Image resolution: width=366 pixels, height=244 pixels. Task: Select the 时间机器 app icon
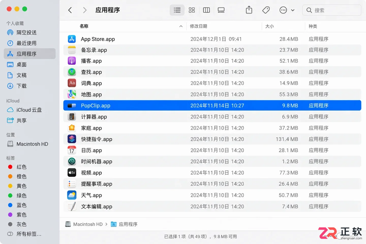pos(72,161)
